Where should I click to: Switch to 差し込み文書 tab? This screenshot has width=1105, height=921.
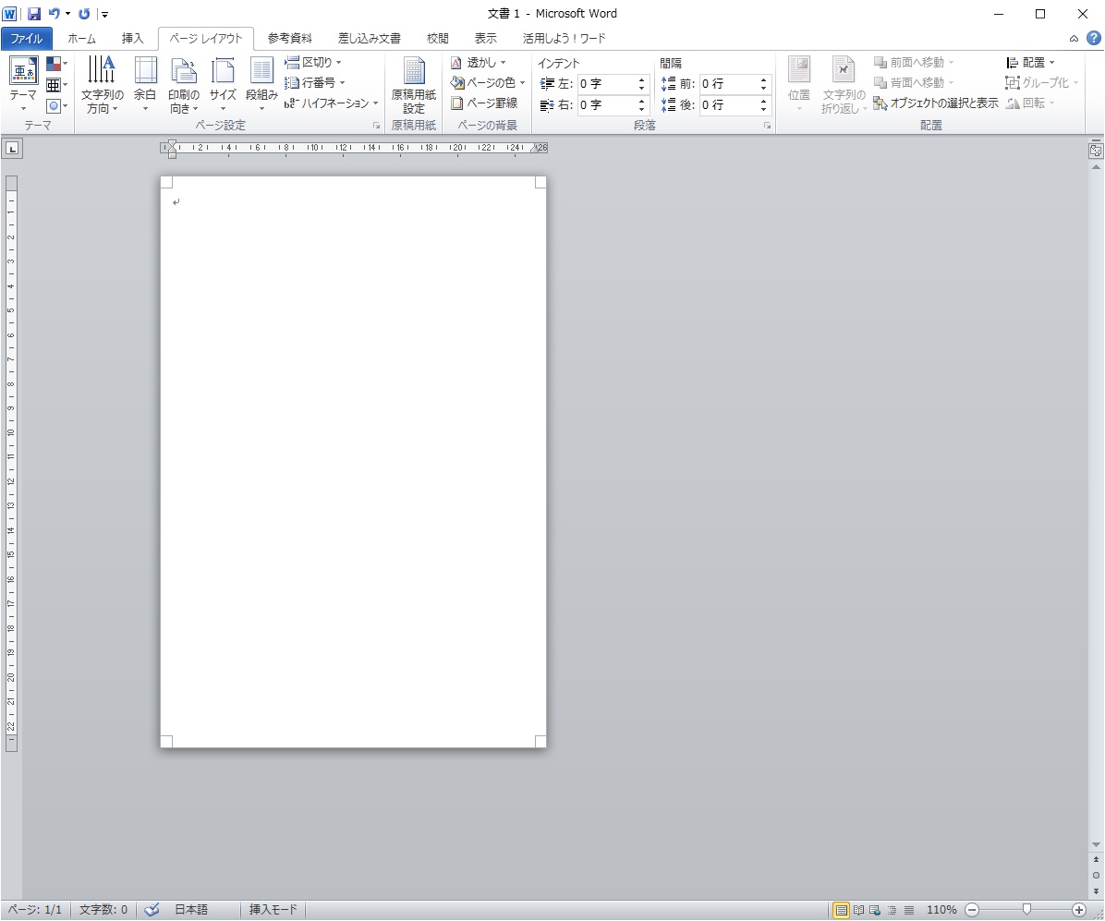(370, 39)
